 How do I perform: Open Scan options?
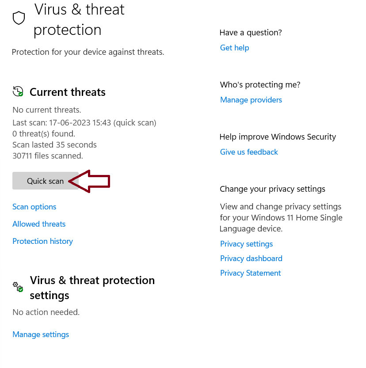[x=34, y=206]
